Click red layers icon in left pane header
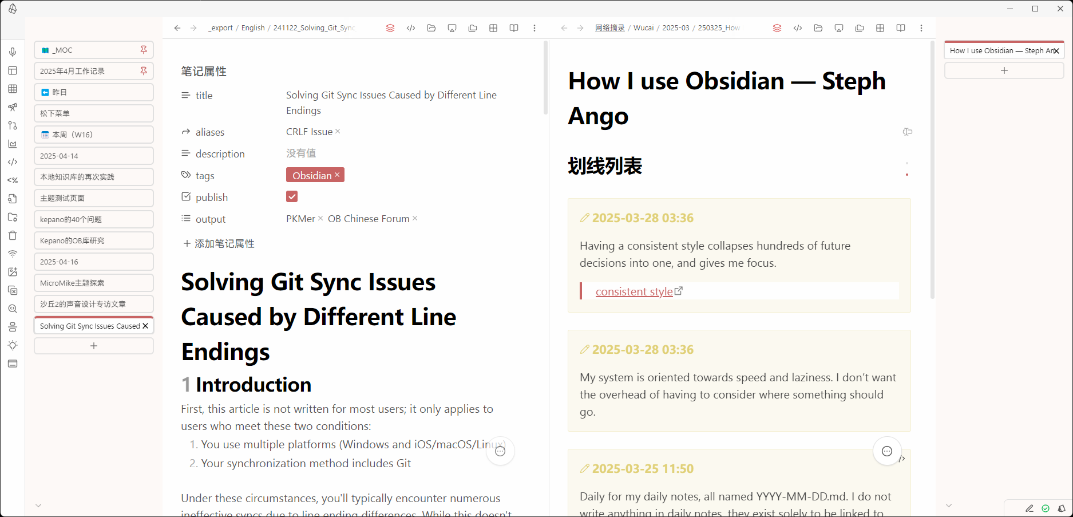1073x517 pixels. (x=390, y=28)
